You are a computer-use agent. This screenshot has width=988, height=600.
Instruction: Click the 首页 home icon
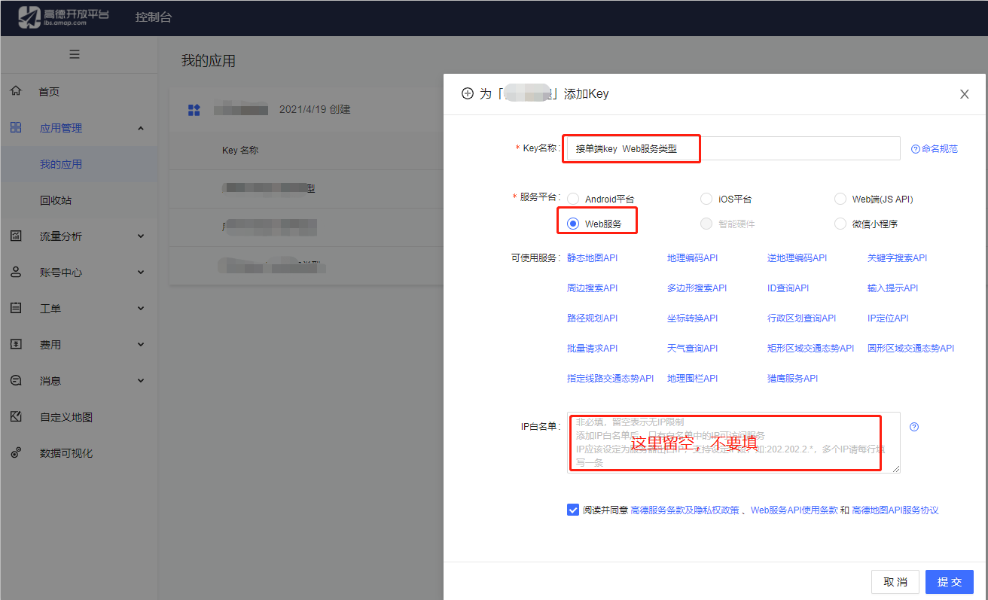point(16,91)
